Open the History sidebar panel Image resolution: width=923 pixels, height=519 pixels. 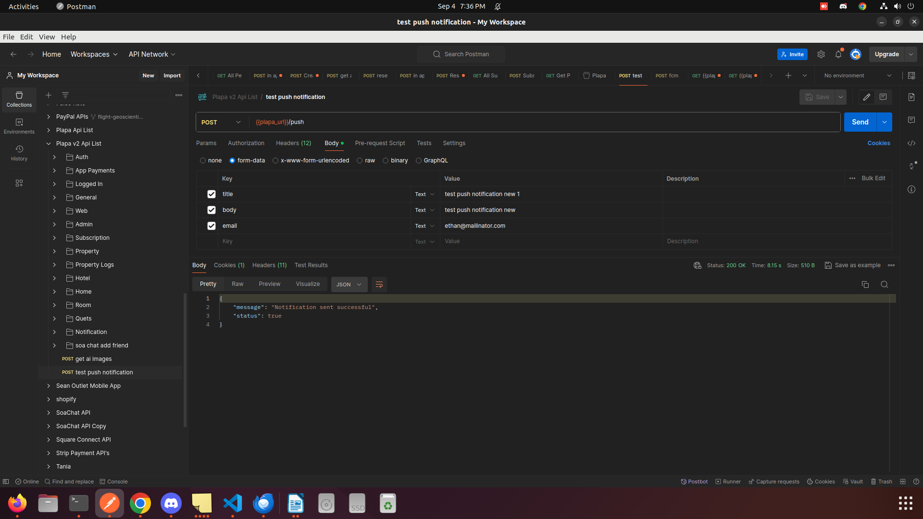tap(19, 153)
